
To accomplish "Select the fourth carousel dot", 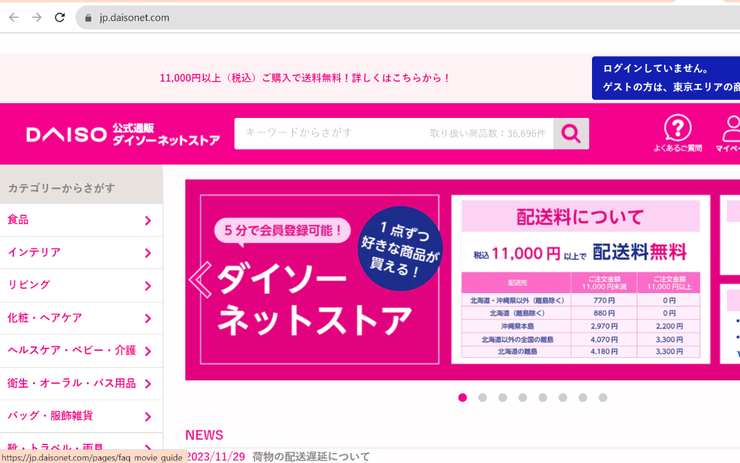I will [x=523, y=398].
